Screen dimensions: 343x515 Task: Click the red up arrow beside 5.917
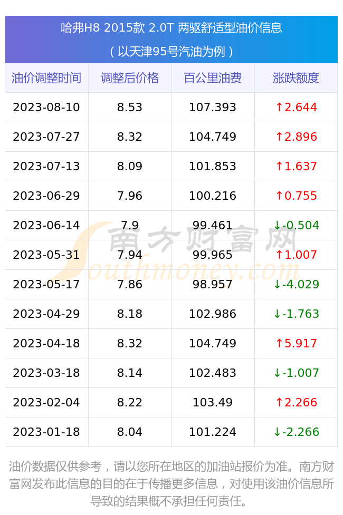click(279, 344)
